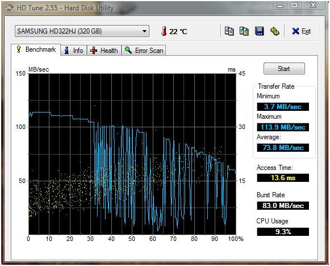330x266 pixels.
Task: Open the Health tab
Action: tap(104, 51)
